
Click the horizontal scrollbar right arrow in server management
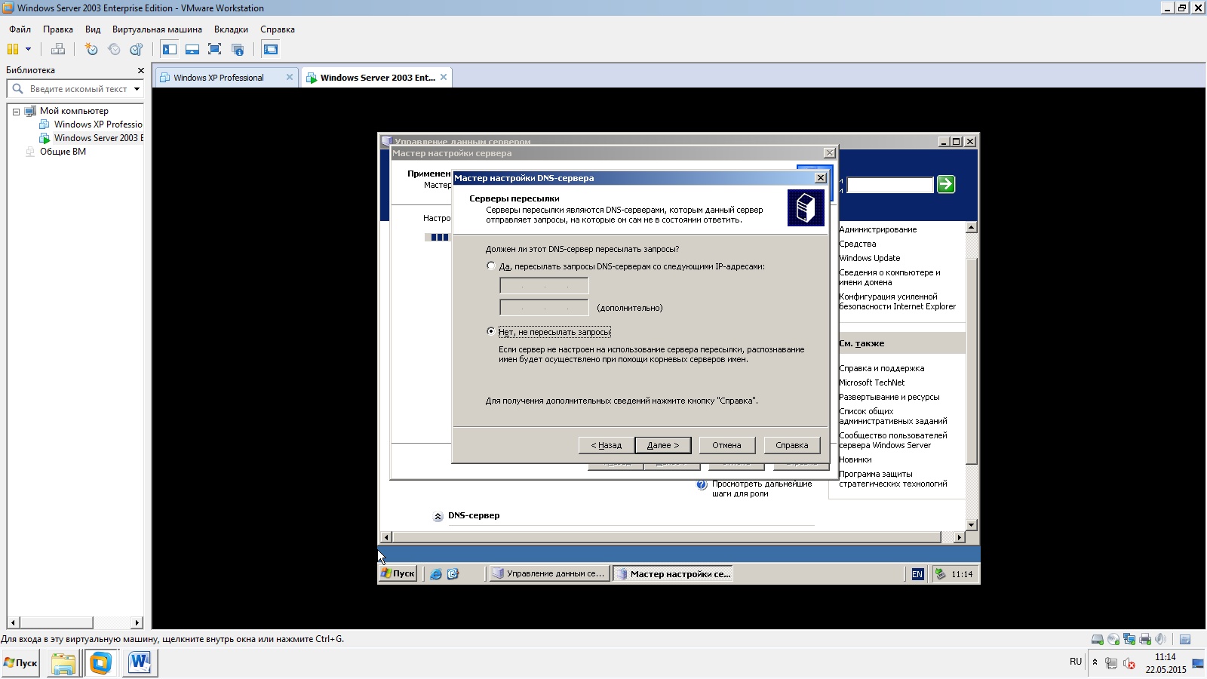(x=959, y=537)
